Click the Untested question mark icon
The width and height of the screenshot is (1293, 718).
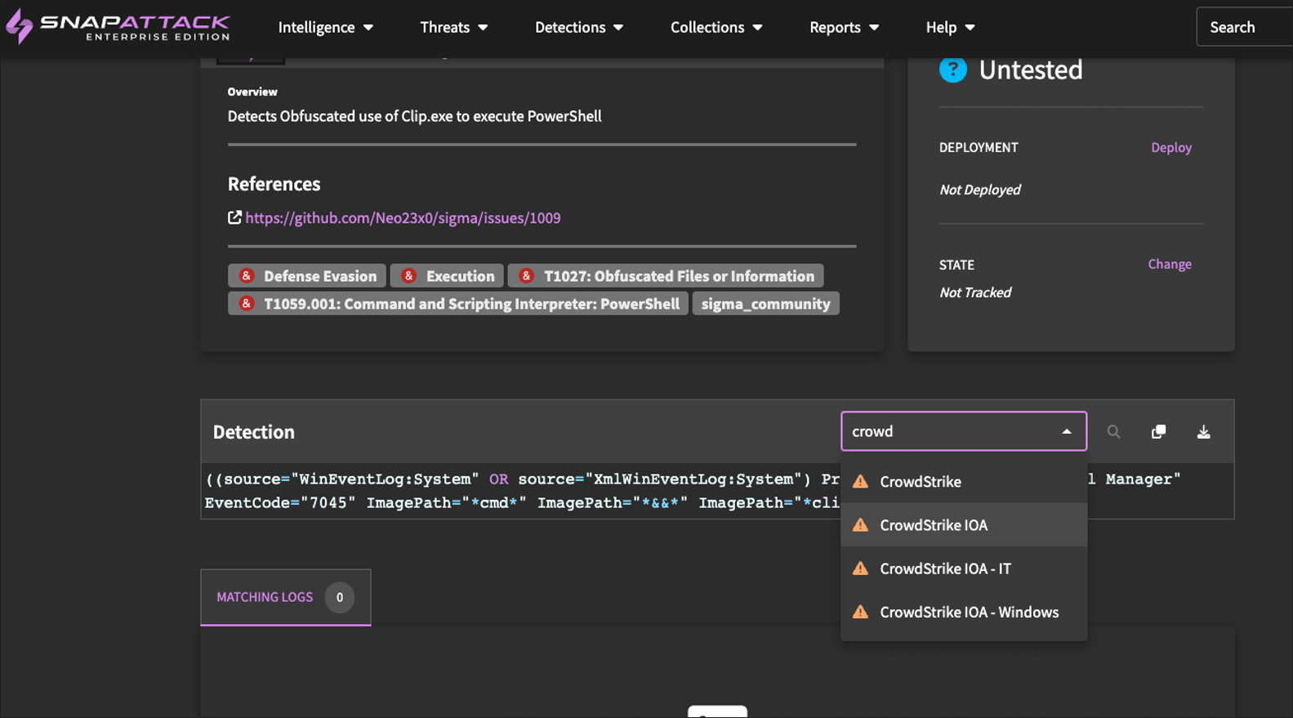[952, 70]
